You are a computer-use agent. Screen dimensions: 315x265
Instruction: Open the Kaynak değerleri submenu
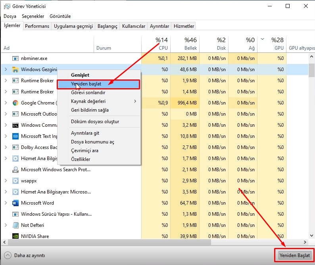tap(99, 101)
